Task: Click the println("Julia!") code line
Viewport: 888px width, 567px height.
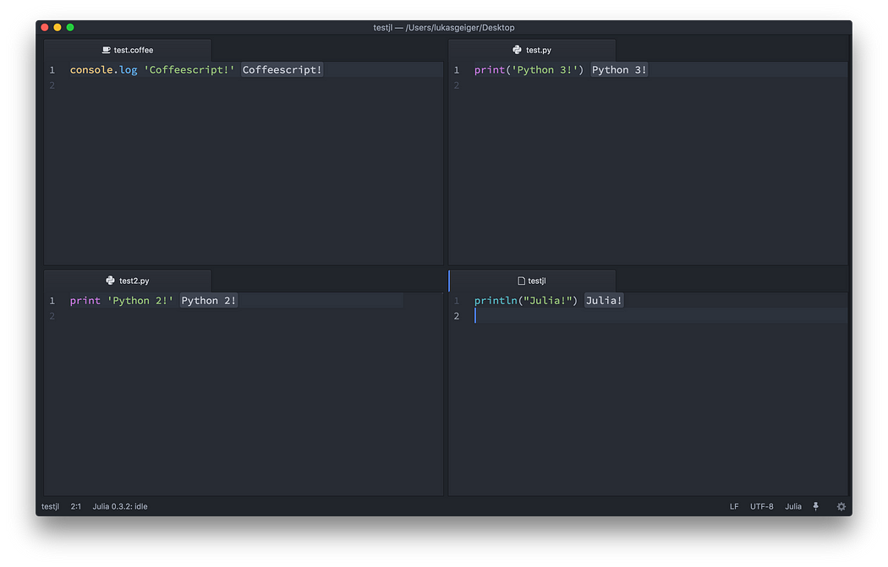Action: click(x=525, y=301)
